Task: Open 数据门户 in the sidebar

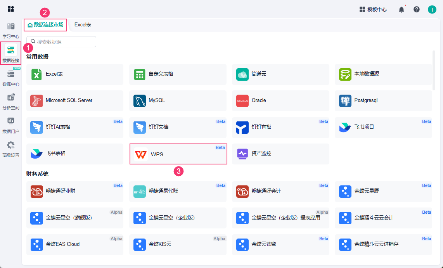Action: pyautogui.click(x=11, y=125)
